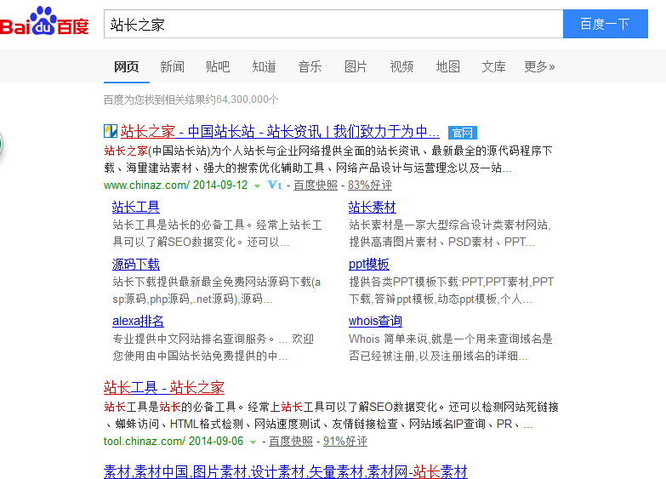The width and height of the screenshot is (666, 479).
Task: Expand the arrow after tool.chinaz.com date
Action: (x=253, y=442)
